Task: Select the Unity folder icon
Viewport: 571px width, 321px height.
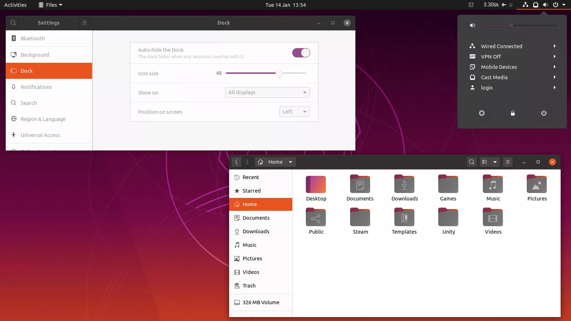Action: coord(448,217)
